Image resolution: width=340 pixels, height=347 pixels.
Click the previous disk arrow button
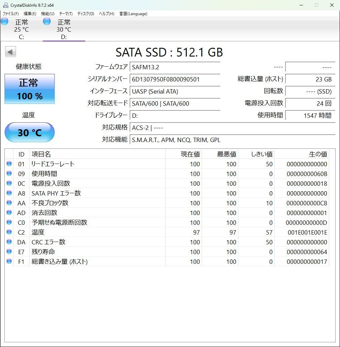[x=10, y=52]
